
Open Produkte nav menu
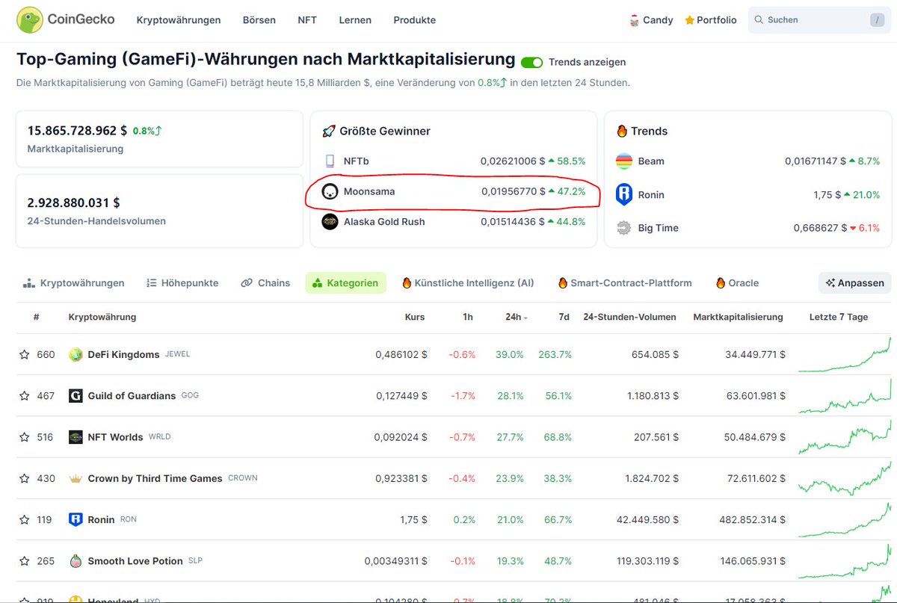415,20
